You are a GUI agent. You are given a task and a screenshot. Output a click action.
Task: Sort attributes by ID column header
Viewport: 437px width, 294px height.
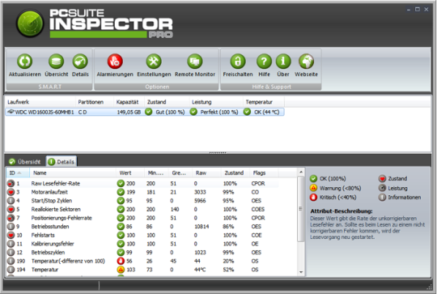(18, 173)
